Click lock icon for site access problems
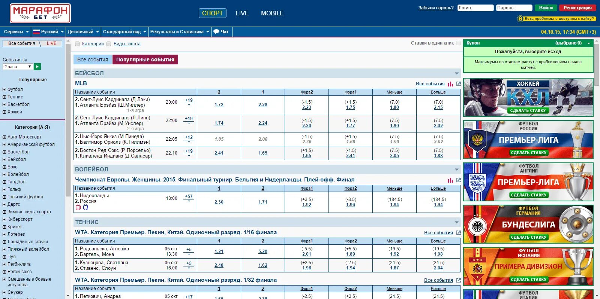This screenshot has width=600, height=299. [x=520, y=19]
